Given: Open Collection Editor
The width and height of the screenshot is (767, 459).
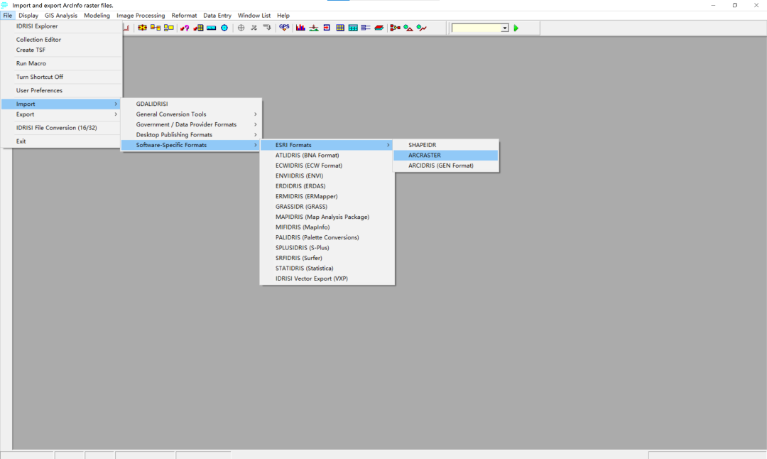Looking at the screenshot, I should (x=61, y=40).
